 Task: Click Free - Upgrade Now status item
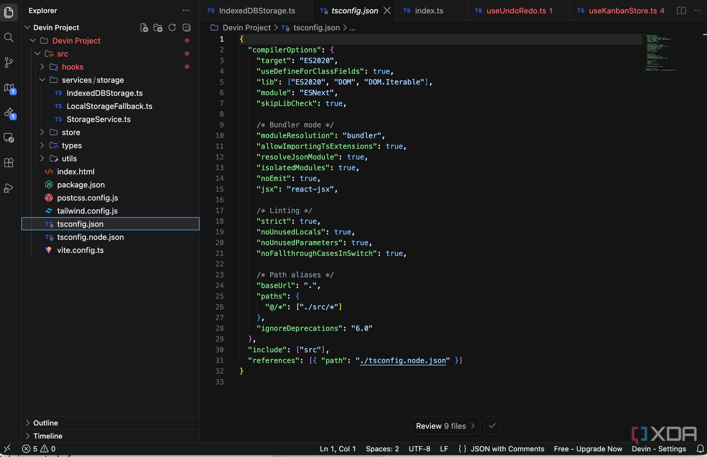588,449
